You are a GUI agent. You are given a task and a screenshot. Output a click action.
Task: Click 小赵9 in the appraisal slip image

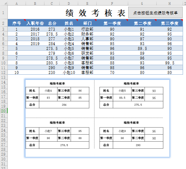coord(122,131)
